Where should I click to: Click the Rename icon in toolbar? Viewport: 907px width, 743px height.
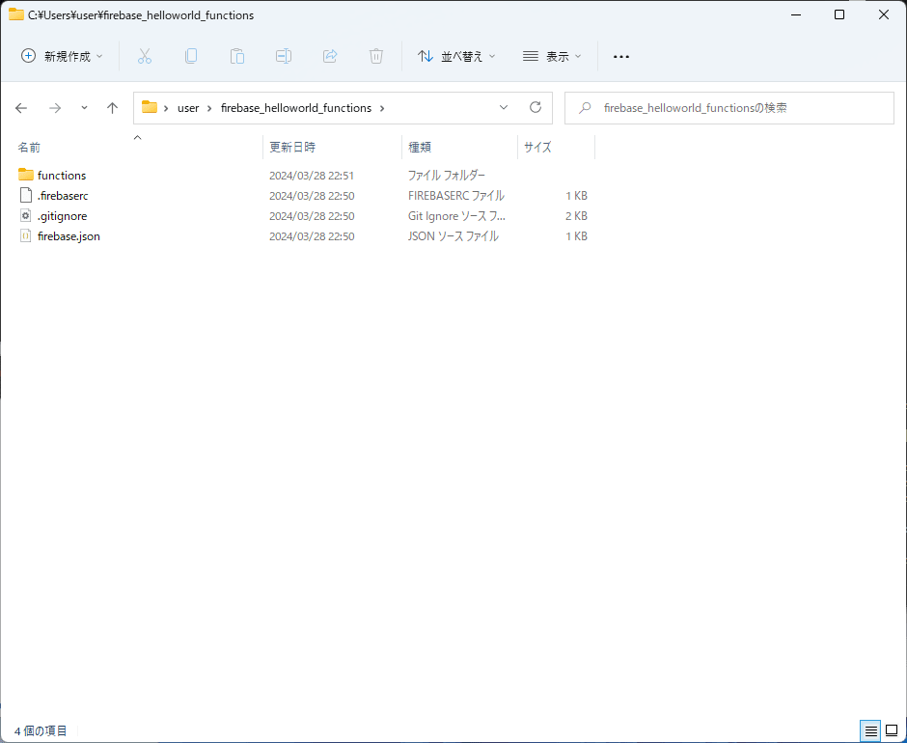point(284,56)
